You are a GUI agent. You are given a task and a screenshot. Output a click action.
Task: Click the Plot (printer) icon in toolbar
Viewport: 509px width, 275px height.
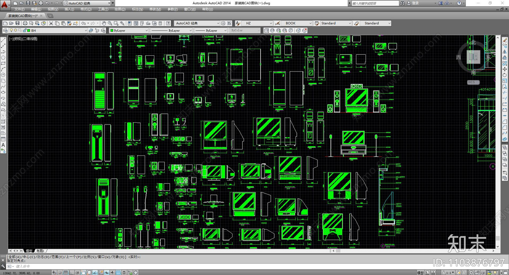coord(25,23)
